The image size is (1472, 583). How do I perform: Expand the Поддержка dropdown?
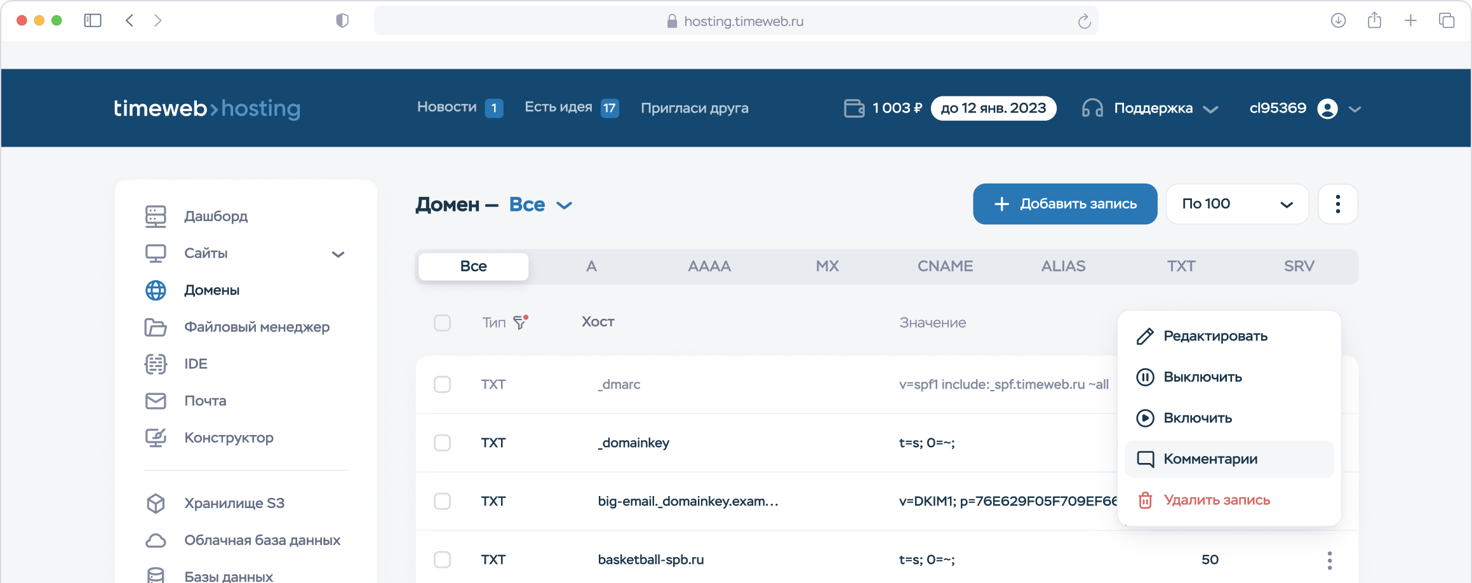coord(1210,109)
